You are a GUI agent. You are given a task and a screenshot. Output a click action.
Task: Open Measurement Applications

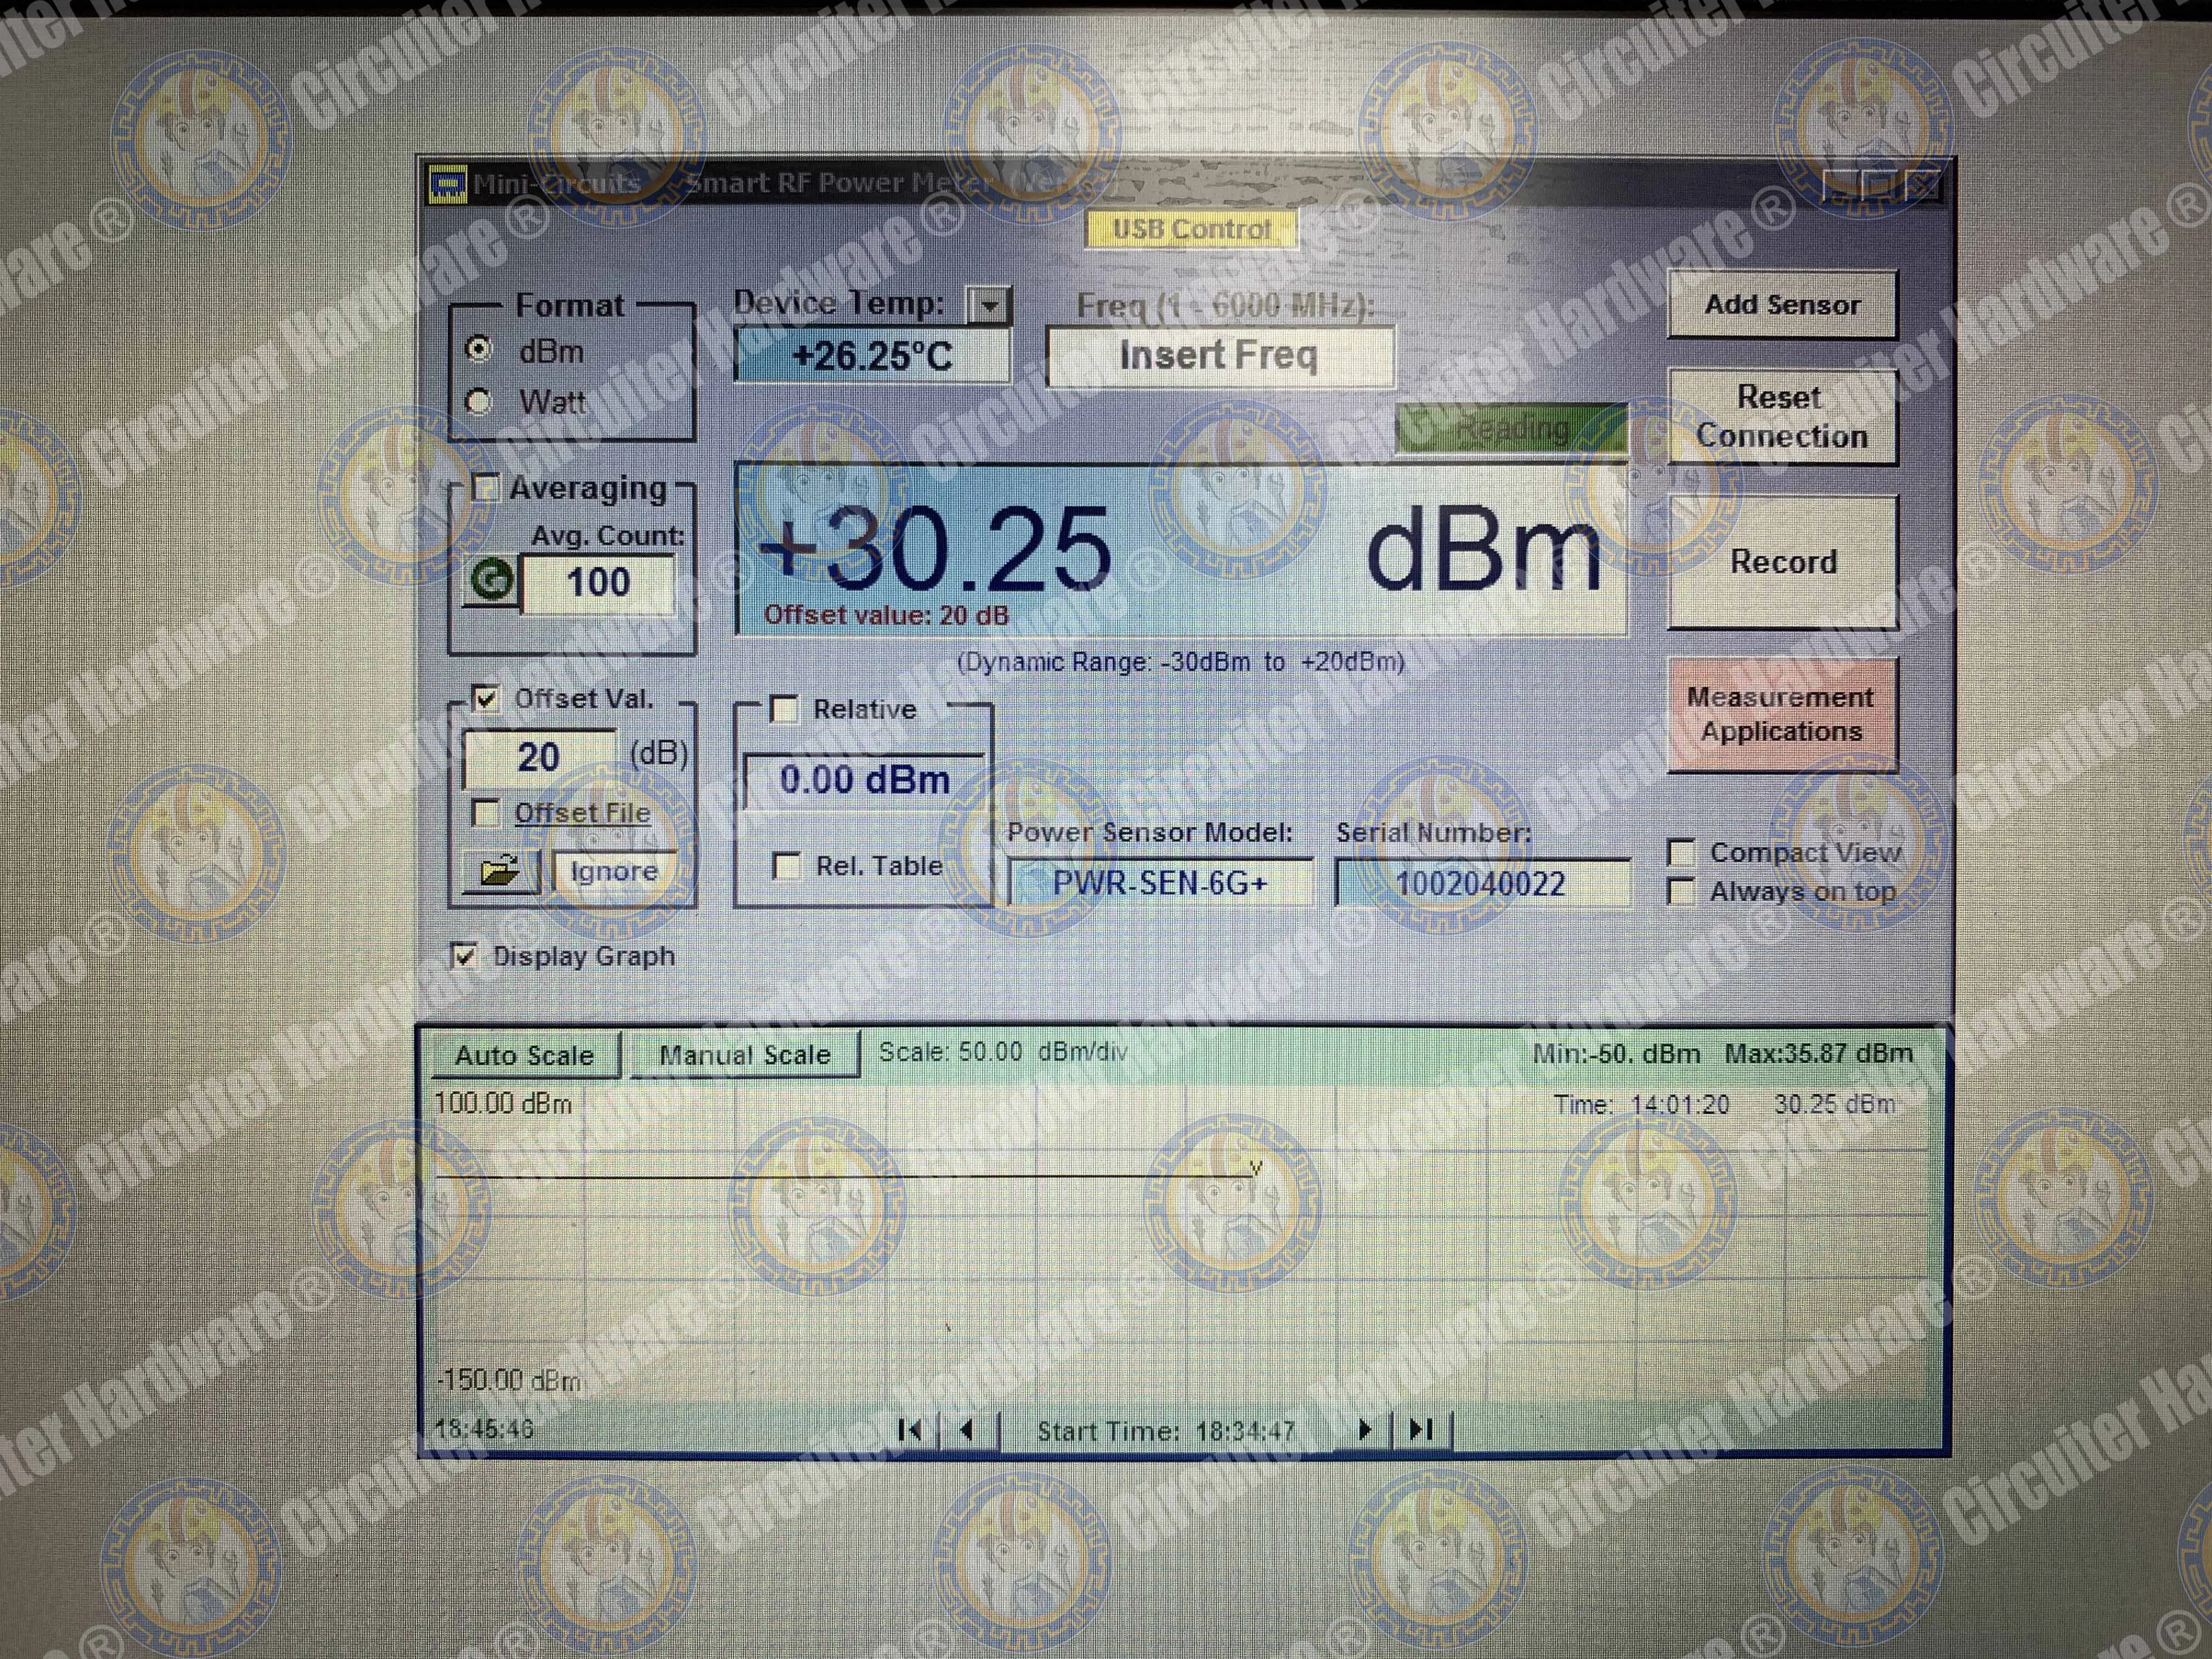coord(1781,714)
